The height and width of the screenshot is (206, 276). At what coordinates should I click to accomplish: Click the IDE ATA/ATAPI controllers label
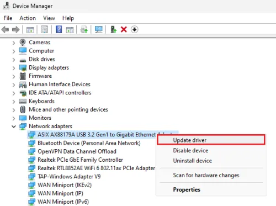(60, 93)
